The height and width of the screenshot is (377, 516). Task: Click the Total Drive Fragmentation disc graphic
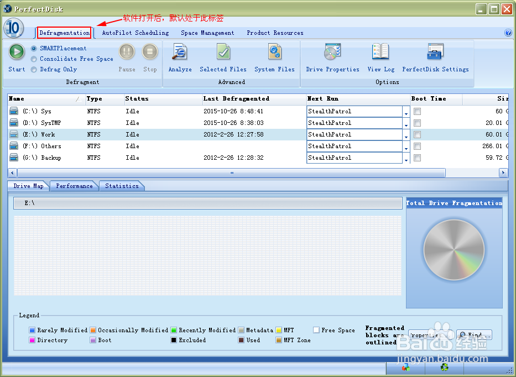[454, 250]
